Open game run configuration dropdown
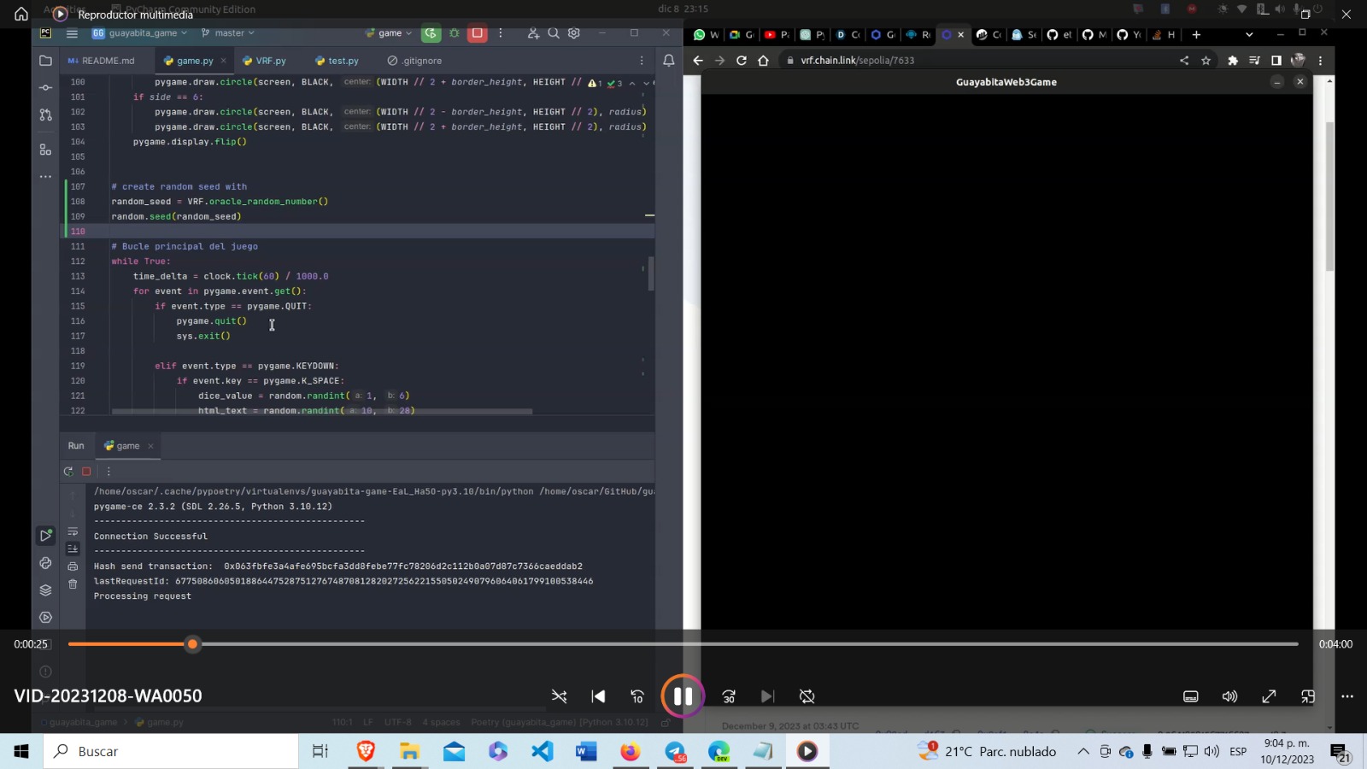Viewport: 1367px width, 769px height. click(389, 33)
